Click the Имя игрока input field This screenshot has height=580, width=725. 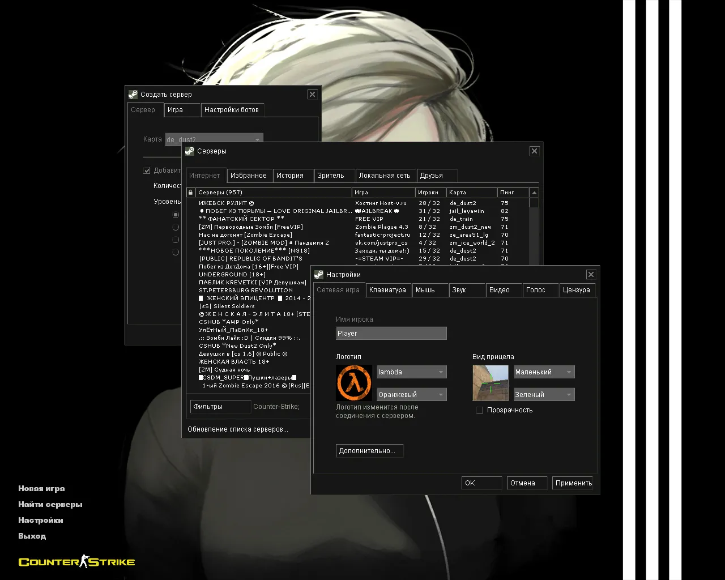[391, 334]
